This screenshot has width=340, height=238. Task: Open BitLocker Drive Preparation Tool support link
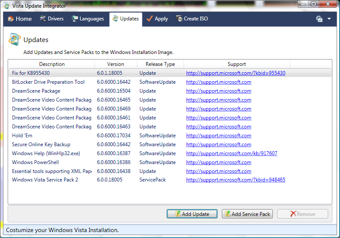point(218,82)
